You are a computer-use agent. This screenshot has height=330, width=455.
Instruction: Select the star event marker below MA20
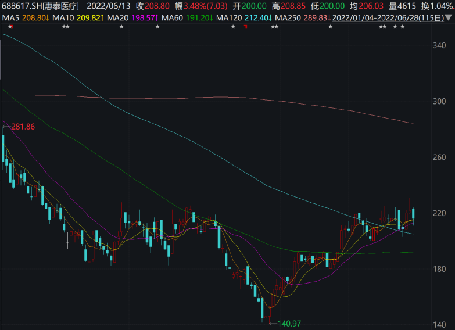[121, 27]
